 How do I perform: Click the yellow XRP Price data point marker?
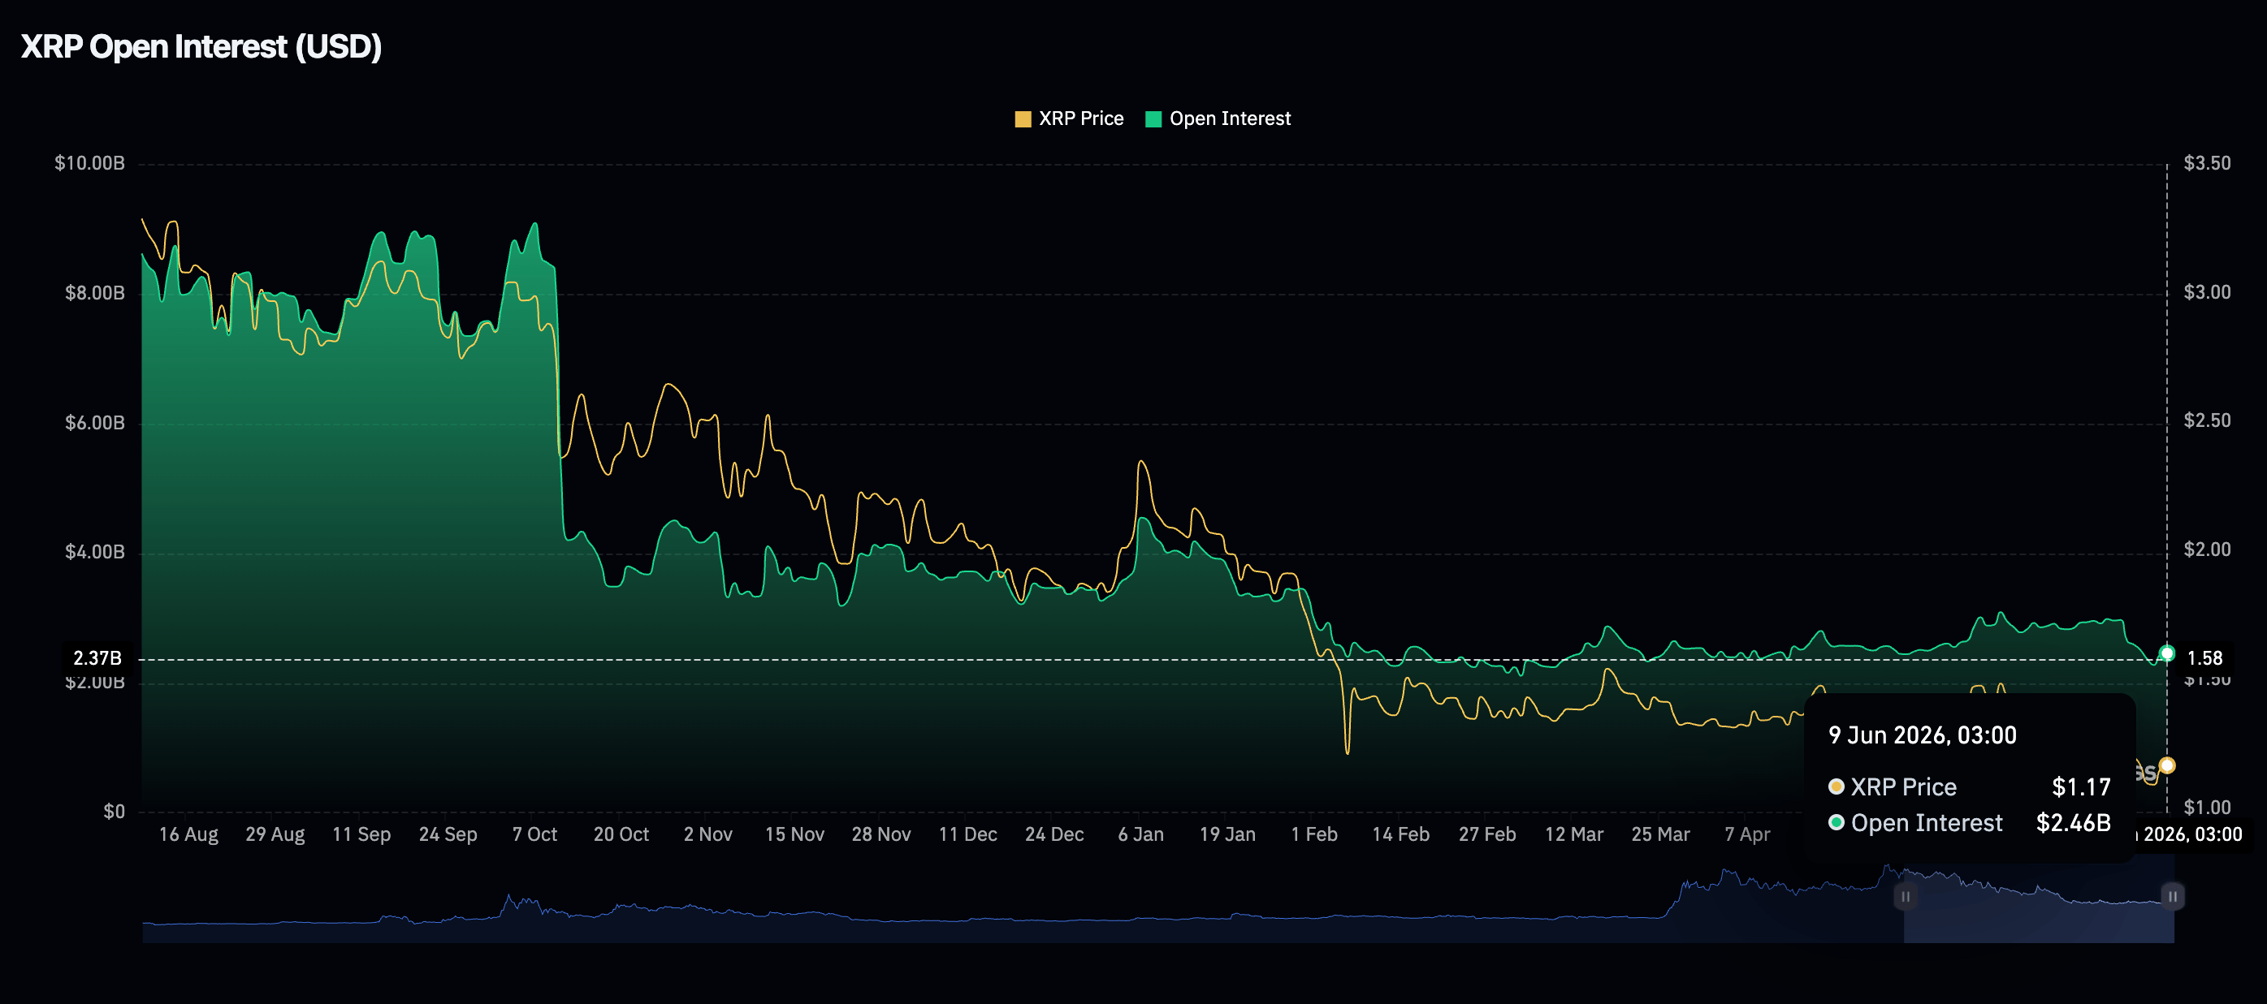point(2166,765)
